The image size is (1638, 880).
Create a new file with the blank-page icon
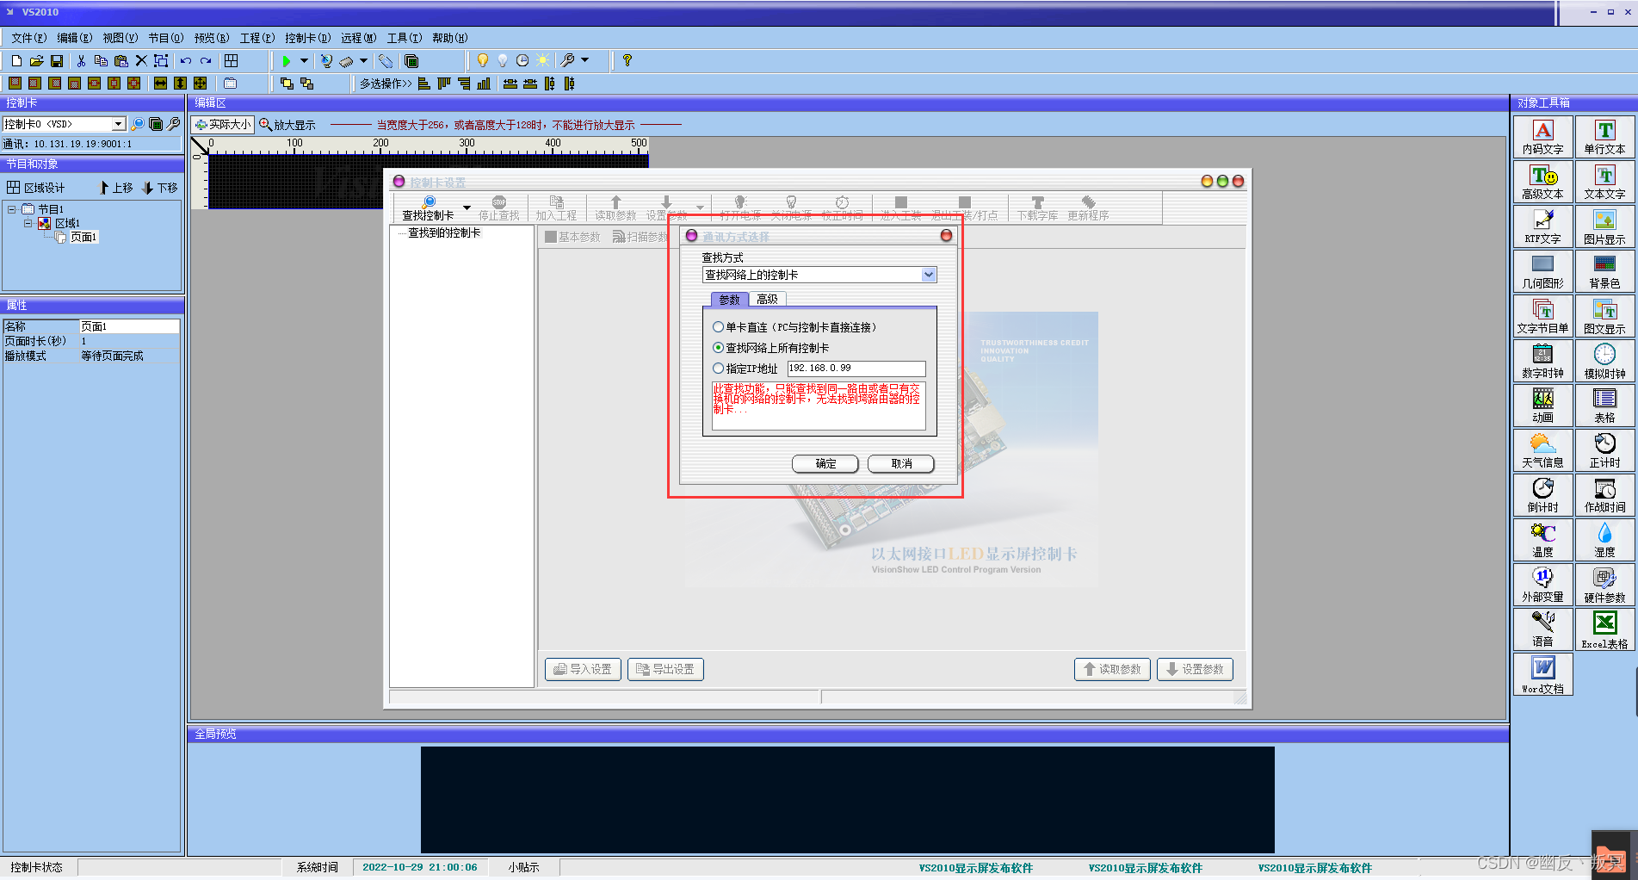pos(16,61)
